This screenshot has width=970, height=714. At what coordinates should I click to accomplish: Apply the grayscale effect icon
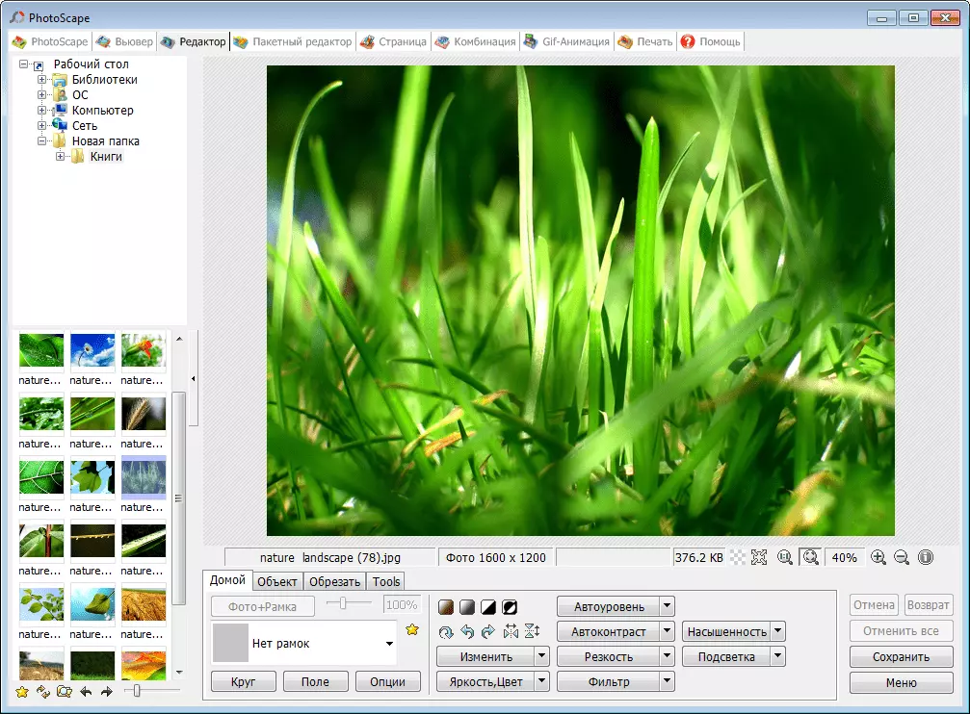467,607
